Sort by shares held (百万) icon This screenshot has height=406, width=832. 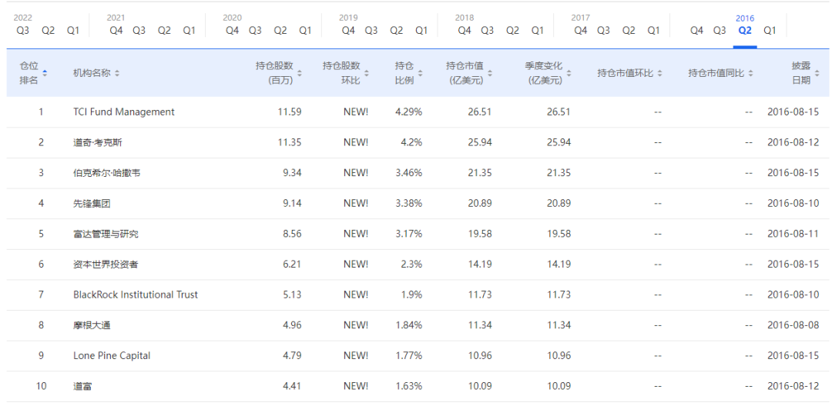click(x=300, y=73)
